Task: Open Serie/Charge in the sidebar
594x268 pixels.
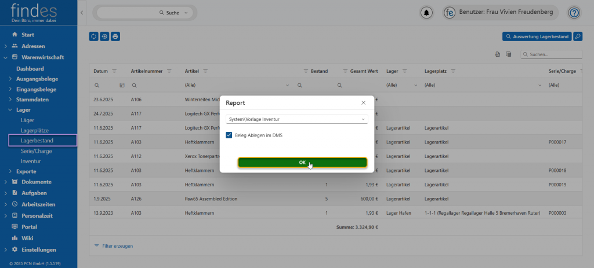Action: click(x=37, y=150)
